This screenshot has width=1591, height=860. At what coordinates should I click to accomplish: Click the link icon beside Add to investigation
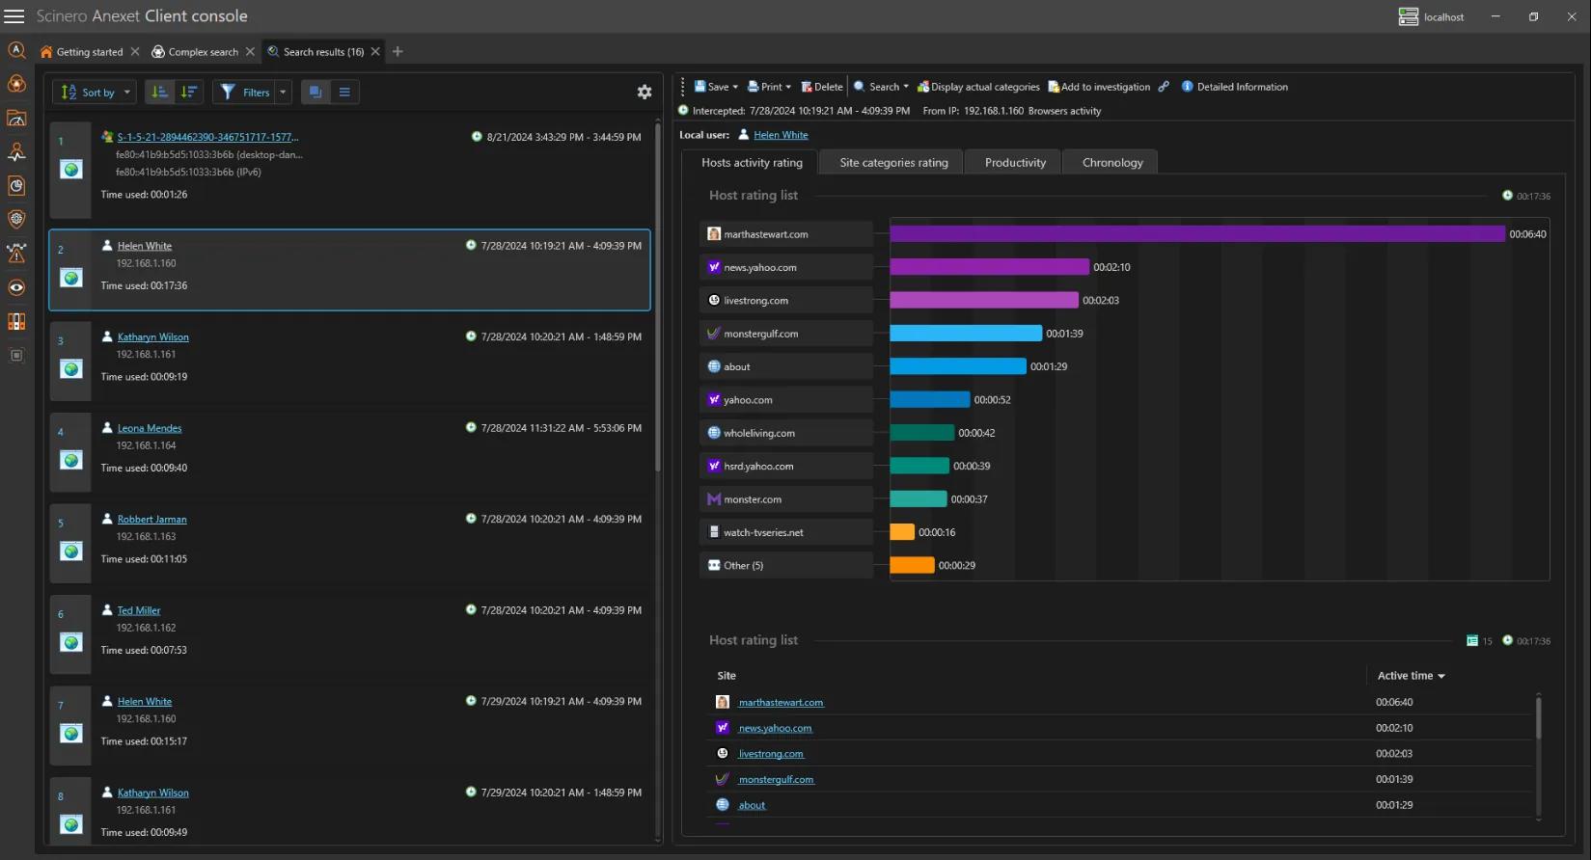[x=1165, y=87]
